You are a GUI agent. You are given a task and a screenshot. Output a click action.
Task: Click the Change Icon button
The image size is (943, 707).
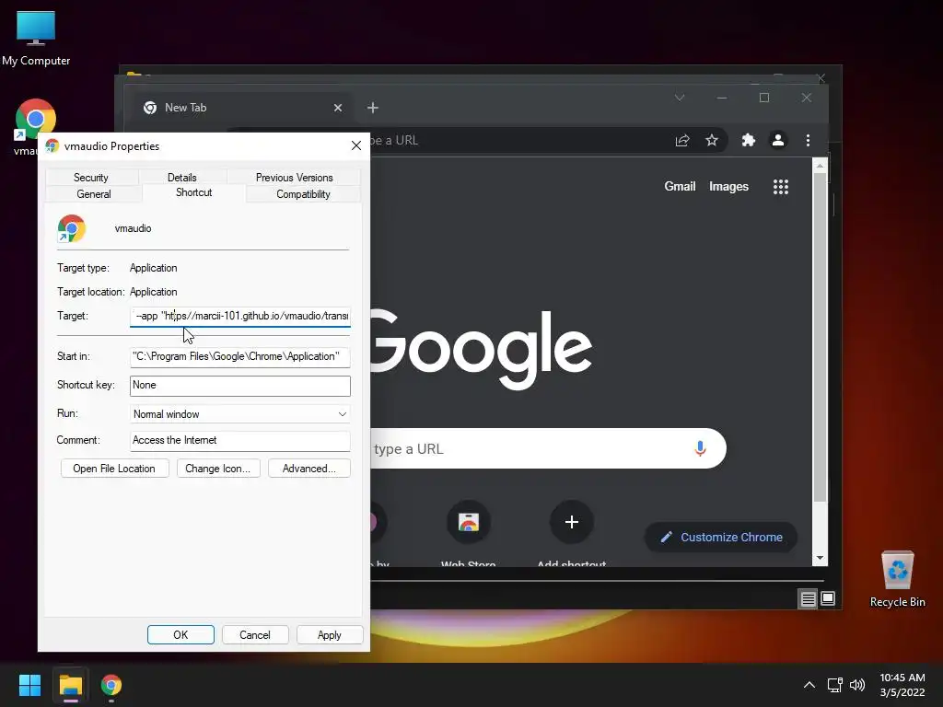217,469
